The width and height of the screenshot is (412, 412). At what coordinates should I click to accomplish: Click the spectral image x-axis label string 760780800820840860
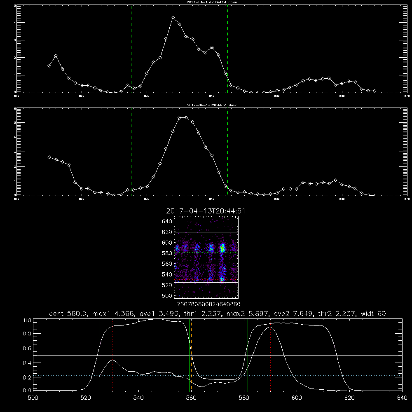[x=209, y=304]
